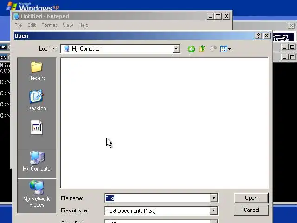Image resolution: width=297 pixels, height=223 pixels.
Task: Click the My Computer icon in Look in box
Action: click(x=66, y=49)
